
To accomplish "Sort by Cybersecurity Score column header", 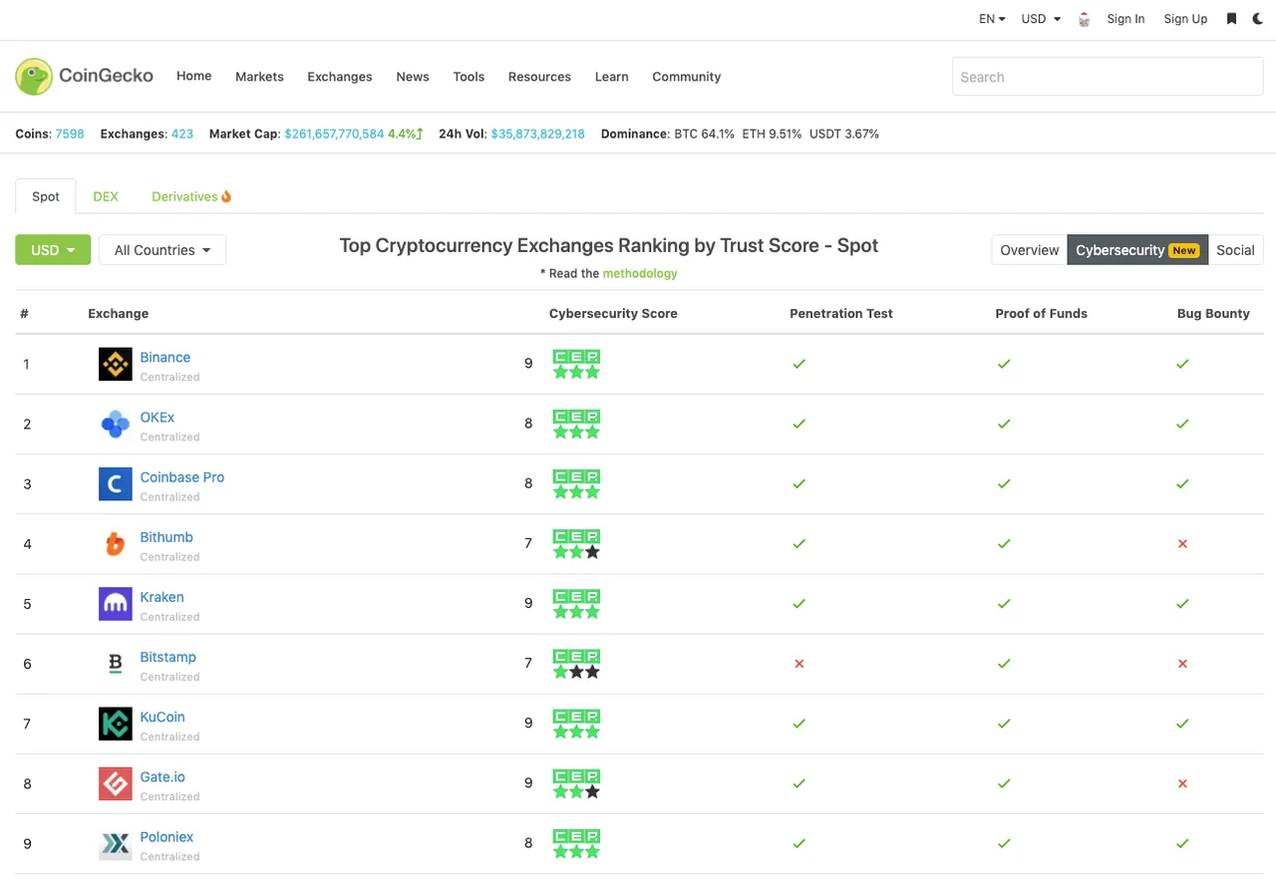I will (x=613, y=313).
